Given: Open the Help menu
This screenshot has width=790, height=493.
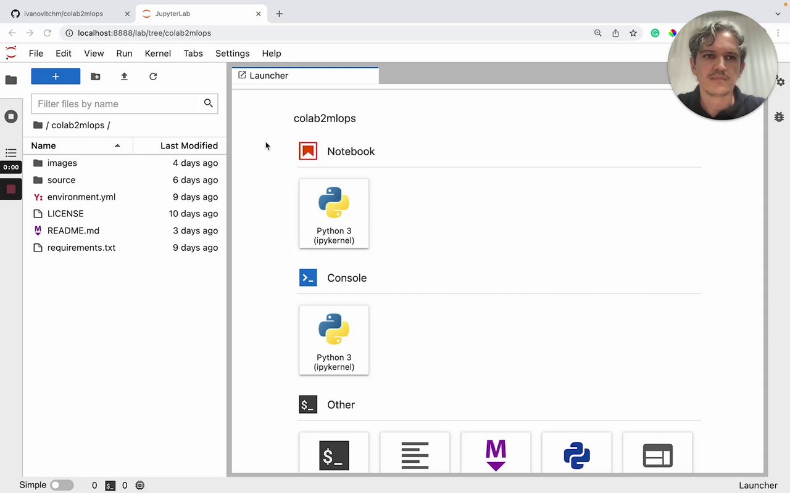Looking at the screenshot, I should click(272, 54).
